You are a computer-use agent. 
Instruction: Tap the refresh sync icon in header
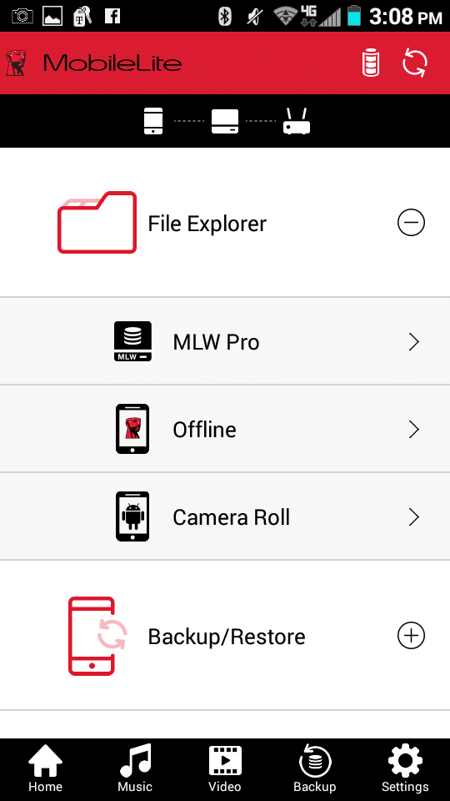pos(415,63)
